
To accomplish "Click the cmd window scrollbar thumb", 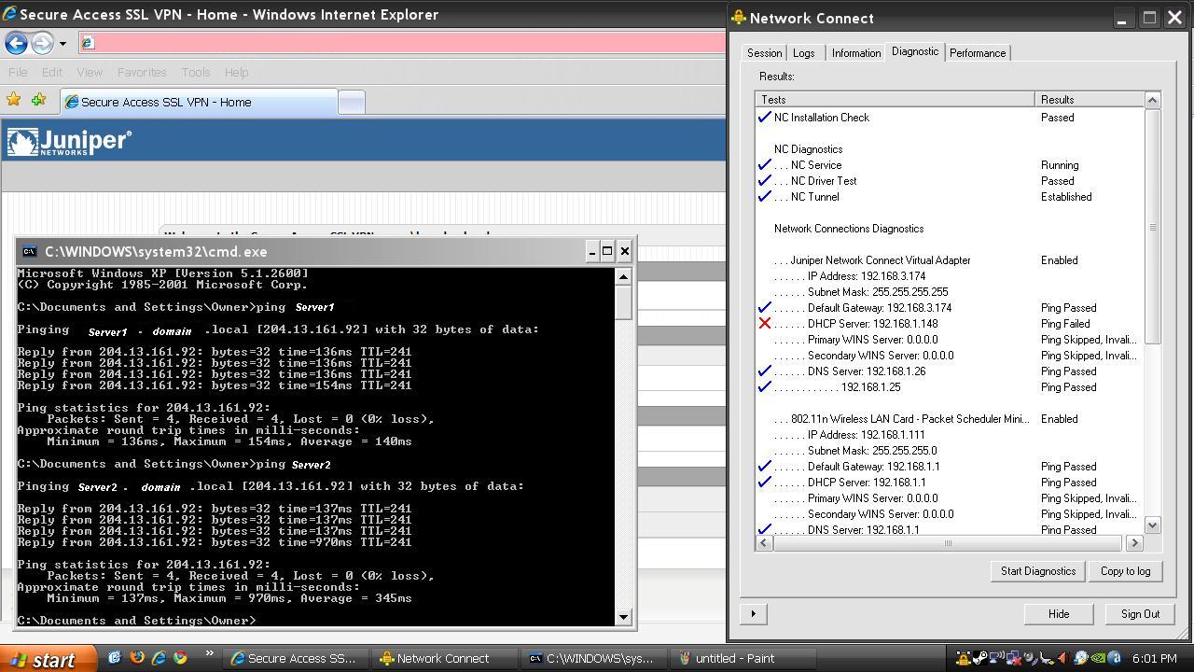I will tap(623, 302).
